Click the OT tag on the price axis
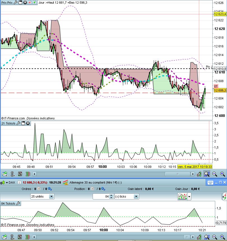227x241 pixels. 216,86
